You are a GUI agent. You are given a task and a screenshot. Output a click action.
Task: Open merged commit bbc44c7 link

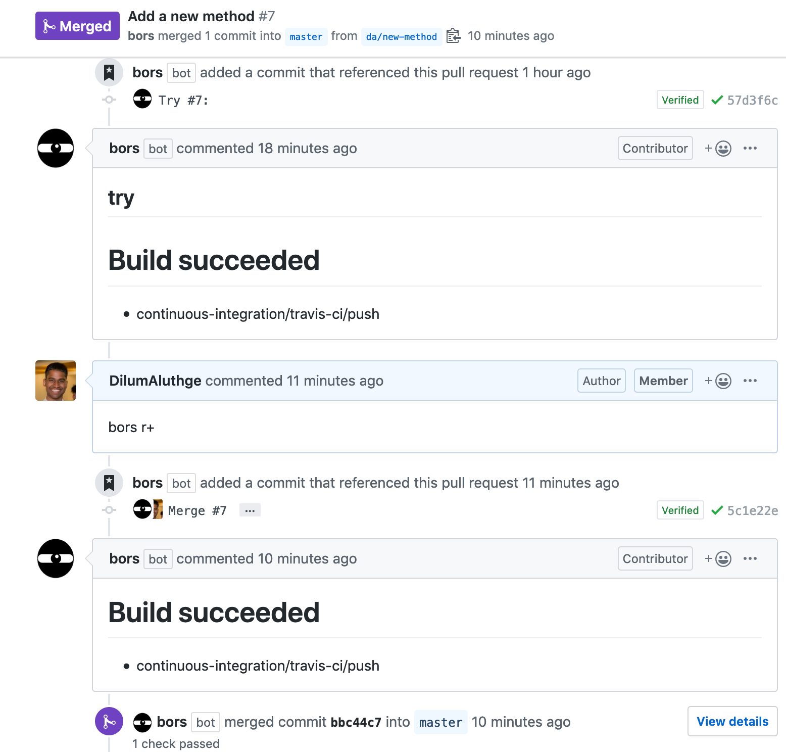(x=356, y=722)
